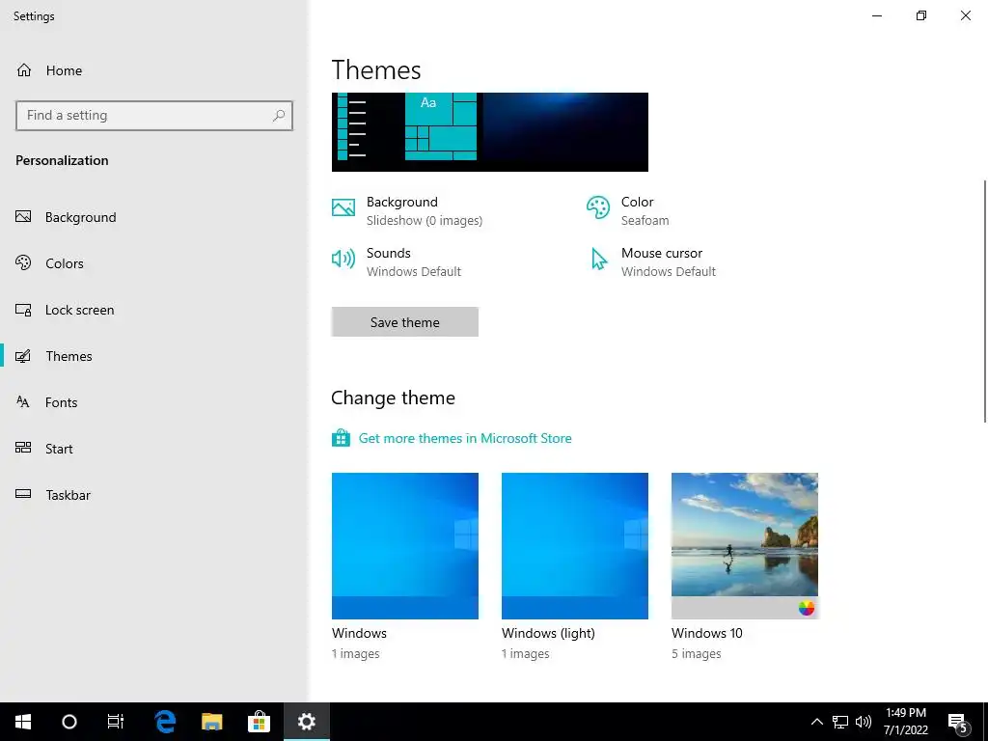Click the Color palette icon beside Seafoam
The width and height of the screenshot is (988, 741).
point(598,207)
